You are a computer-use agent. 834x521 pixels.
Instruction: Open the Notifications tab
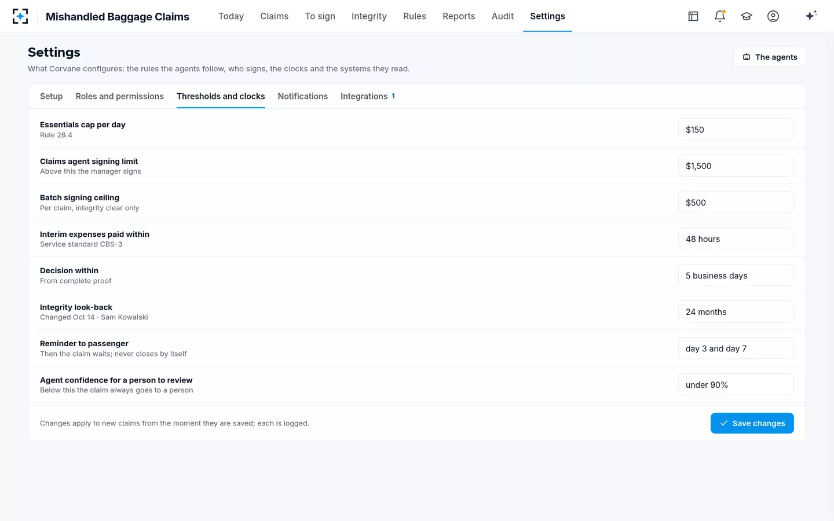[x=302, y=96]
